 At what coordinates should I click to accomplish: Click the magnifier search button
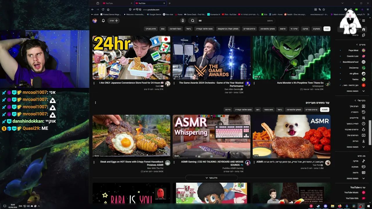click(192, 21)
